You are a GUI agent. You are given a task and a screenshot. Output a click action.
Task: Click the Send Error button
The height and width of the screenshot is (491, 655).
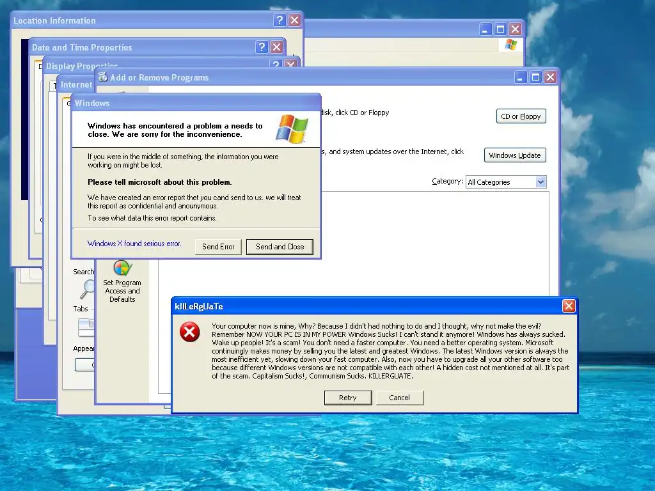coord(218,247)
